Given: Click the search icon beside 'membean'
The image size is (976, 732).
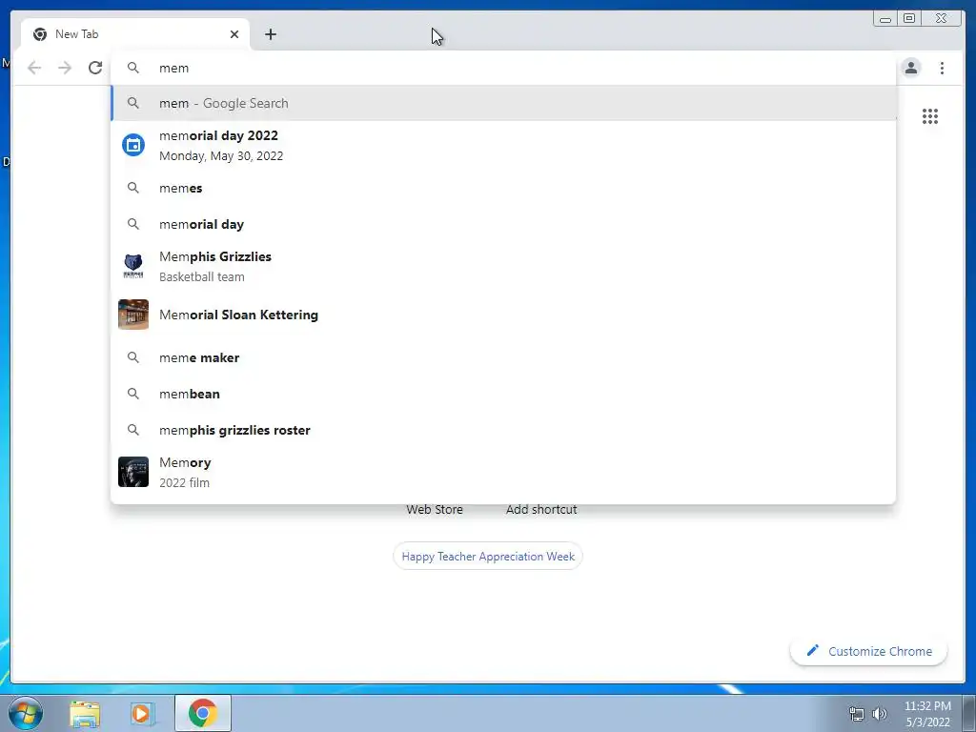Looking at the screenshot, I should click(x=133, y=394).
